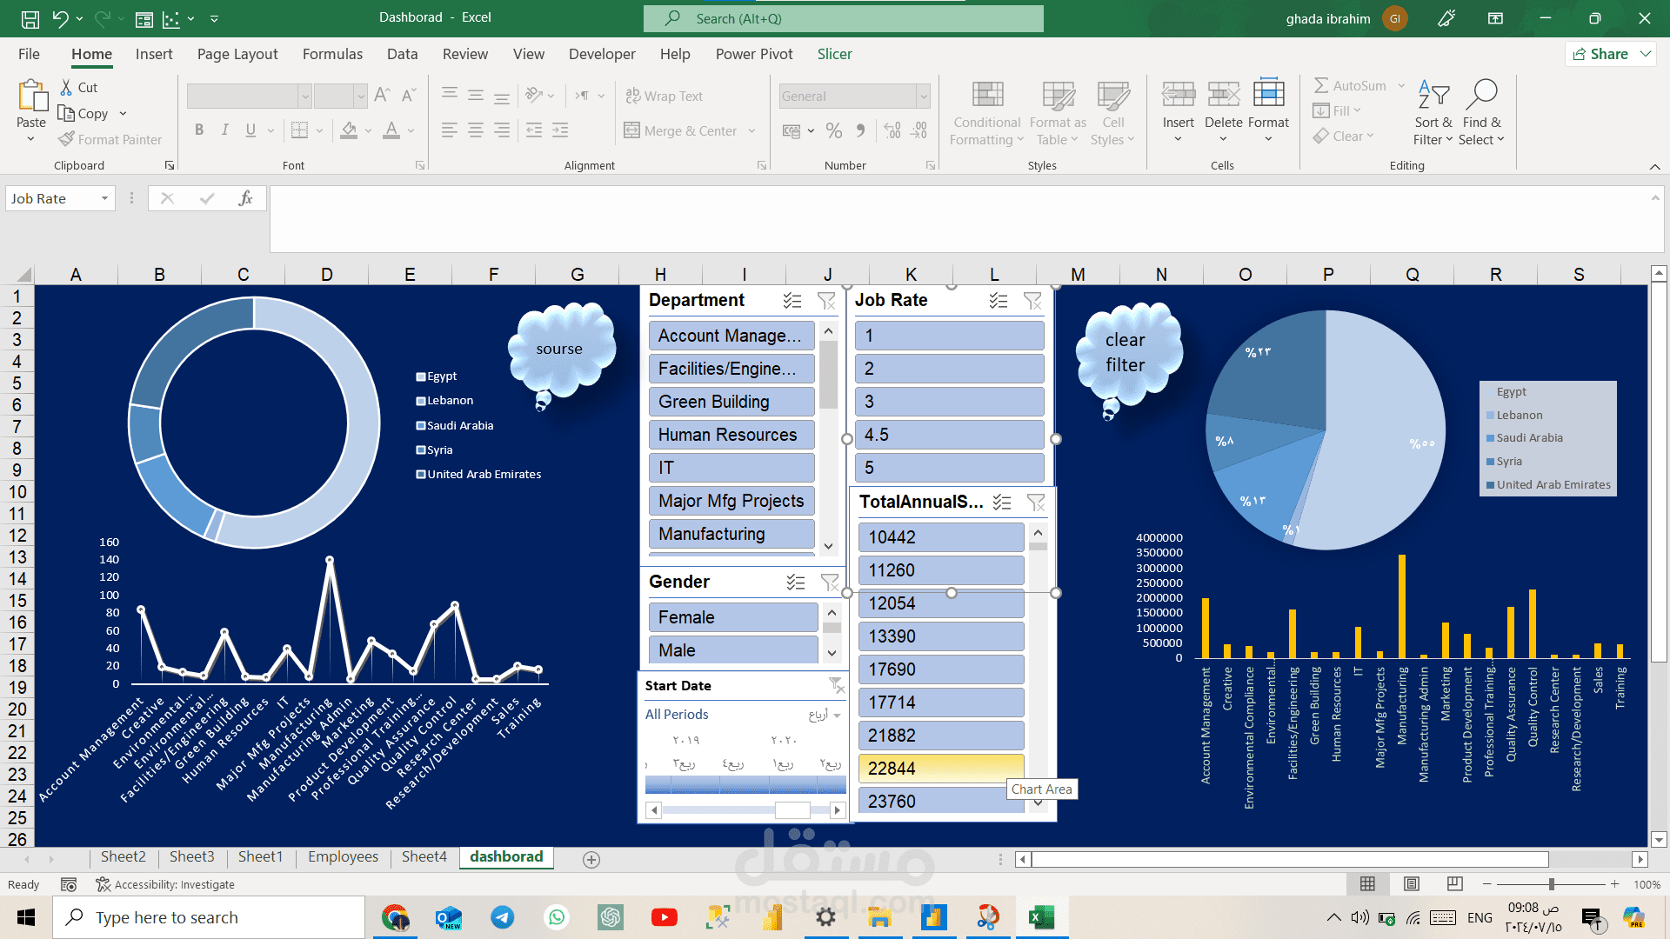Open the Employees sheet tab
This screenshot has width=1670, height=939.
tap(342, 856)
